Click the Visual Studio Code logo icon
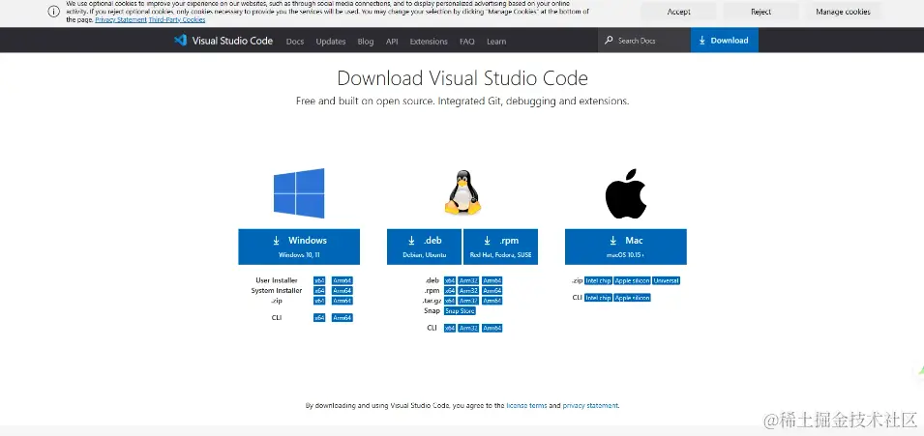The height and width of the screenshot is (436, 924). [180, 40]
